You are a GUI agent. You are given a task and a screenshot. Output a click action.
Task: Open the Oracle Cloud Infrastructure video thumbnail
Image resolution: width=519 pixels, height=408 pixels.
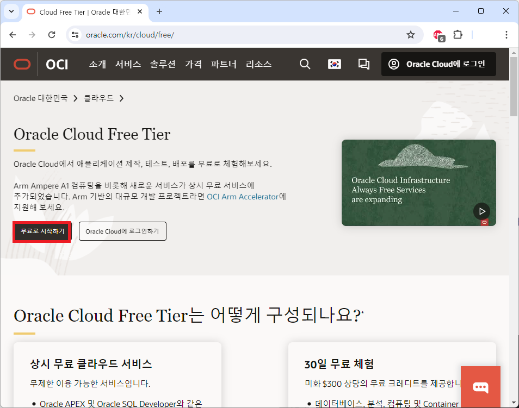pyautogui.click(x=419, y=183)
